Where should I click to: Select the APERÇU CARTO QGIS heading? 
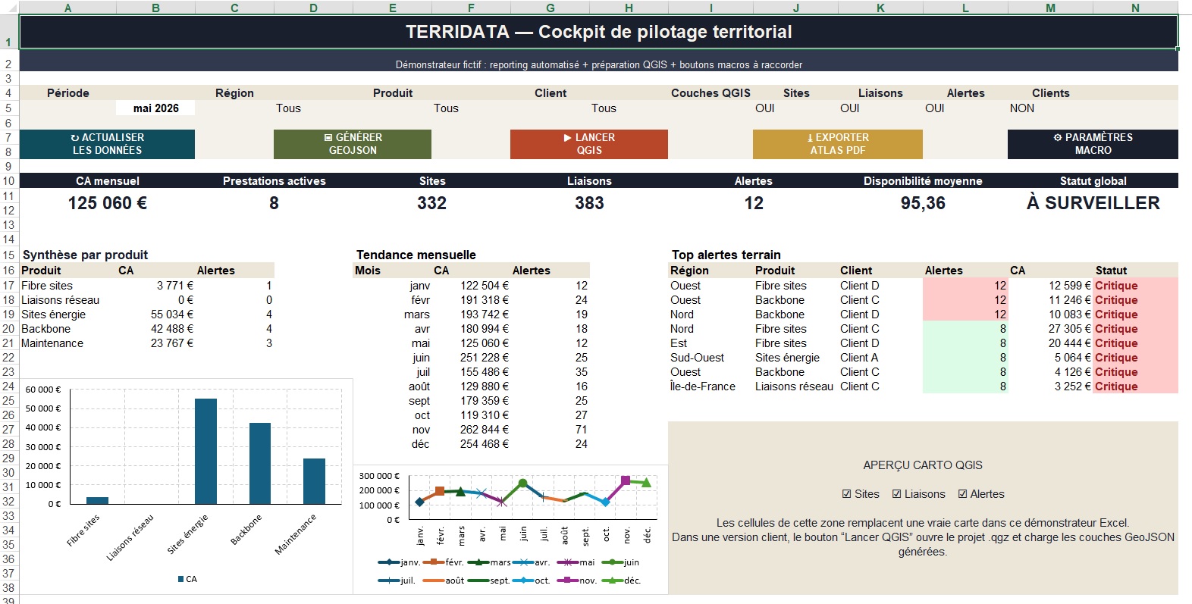pos(923,465)
